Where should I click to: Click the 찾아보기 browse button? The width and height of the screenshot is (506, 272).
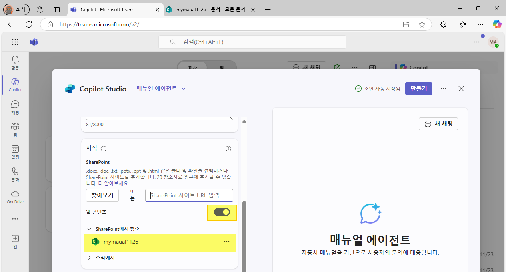coord(102,195)
